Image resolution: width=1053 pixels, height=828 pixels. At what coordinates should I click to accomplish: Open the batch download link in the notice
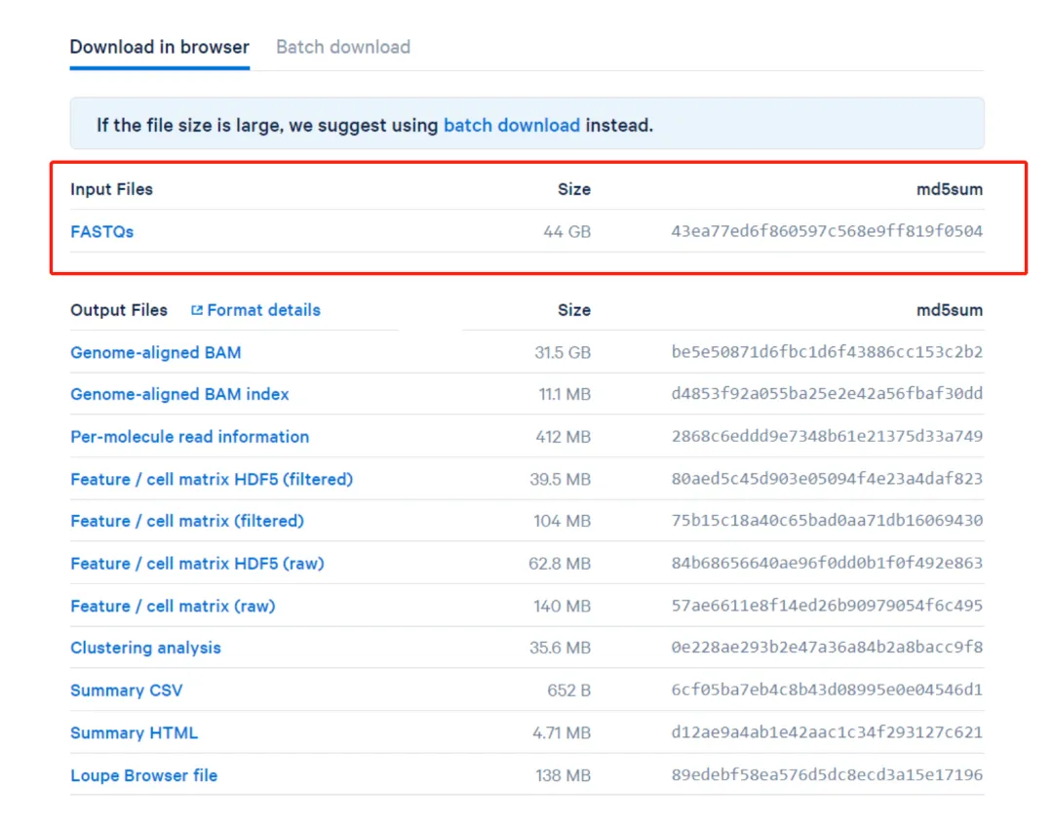512,125
